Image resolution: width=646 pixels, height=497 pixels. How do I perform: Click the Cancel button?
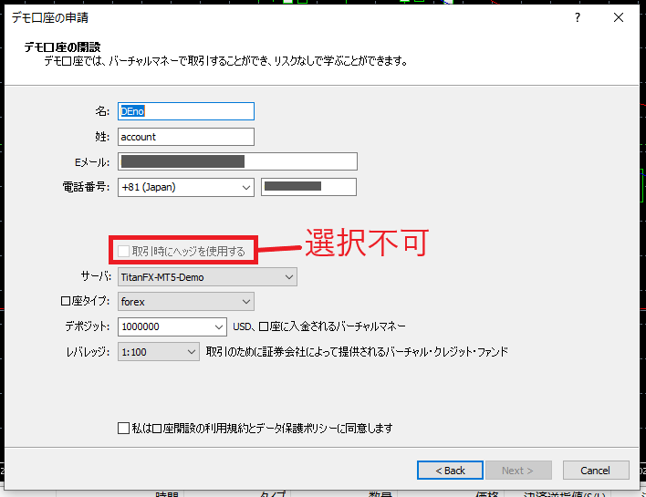(596, 471)
